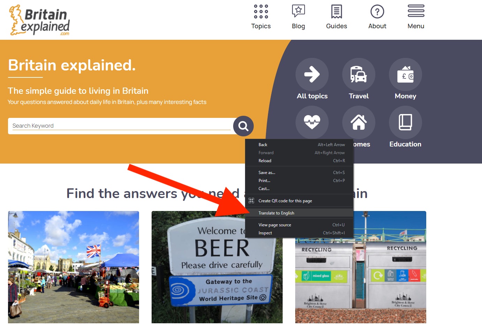This screenshot has height=332, width=482.
Task: Choose Reload in the context menu
Action: (x=299, y=161)
